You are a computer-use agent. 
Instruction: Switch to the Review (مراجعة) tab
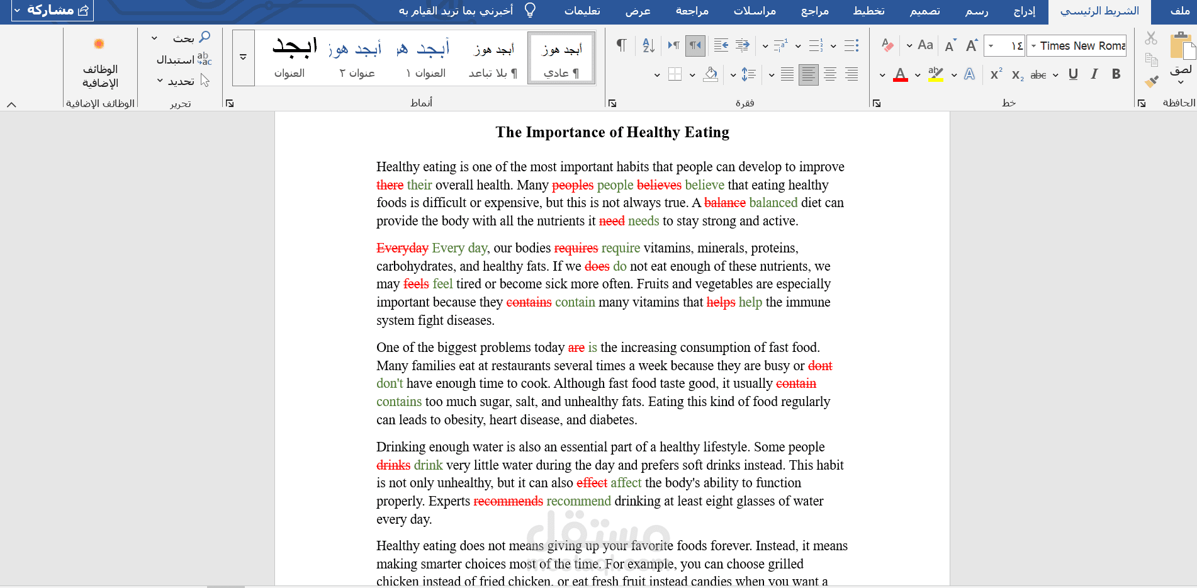692,11
